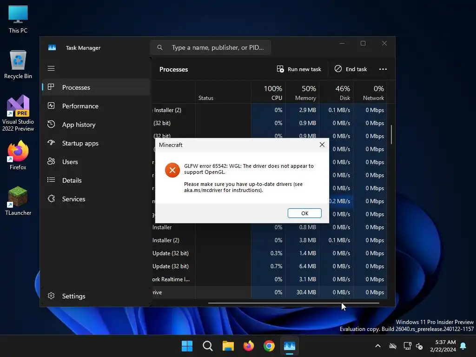476x357 pixels.
Task: Click the muted volume icon in the tray
Action: (420, 346)
